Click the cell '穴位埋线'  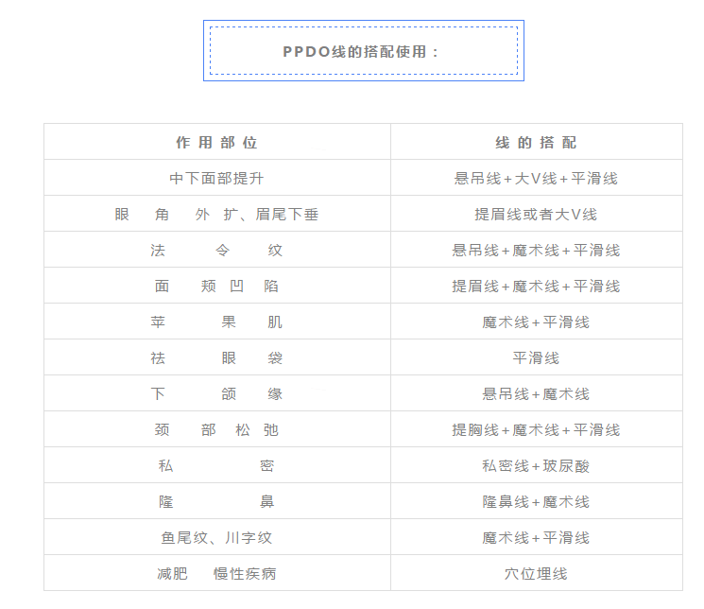[536, 574]
